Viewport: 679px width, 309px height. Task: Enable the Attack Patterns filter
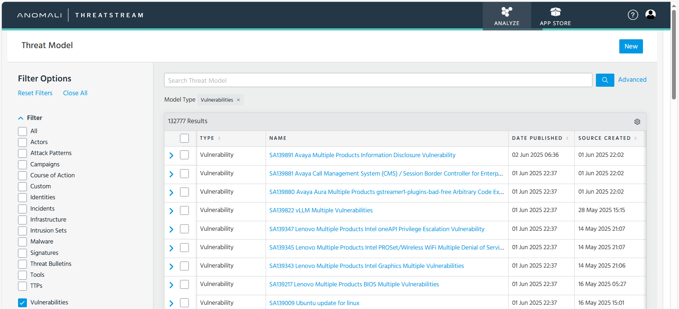coord(22,153)
